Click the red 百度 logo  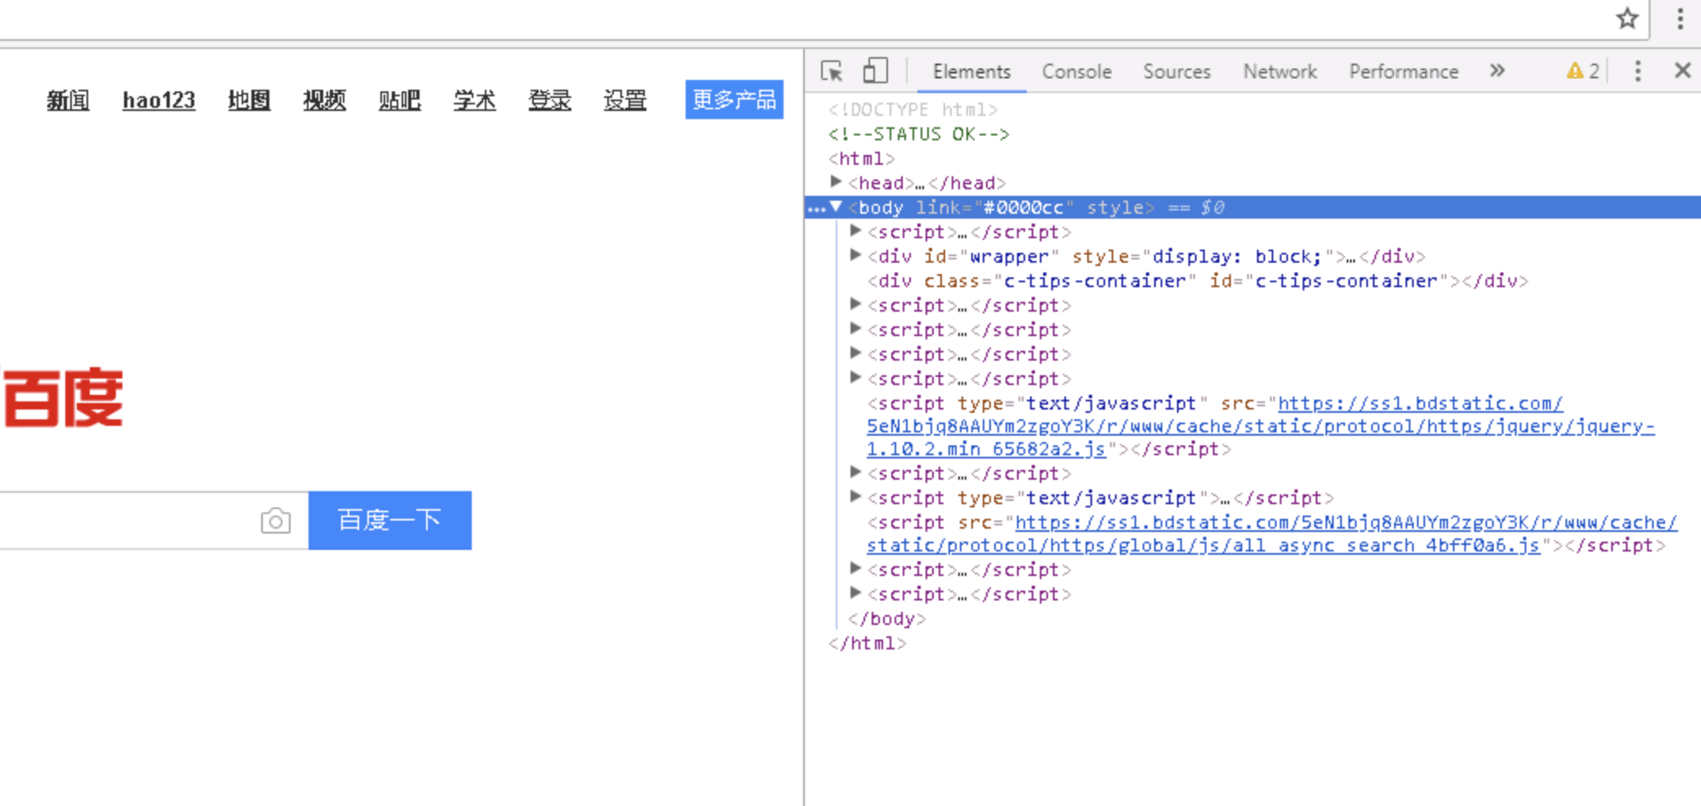click(63, 398)
